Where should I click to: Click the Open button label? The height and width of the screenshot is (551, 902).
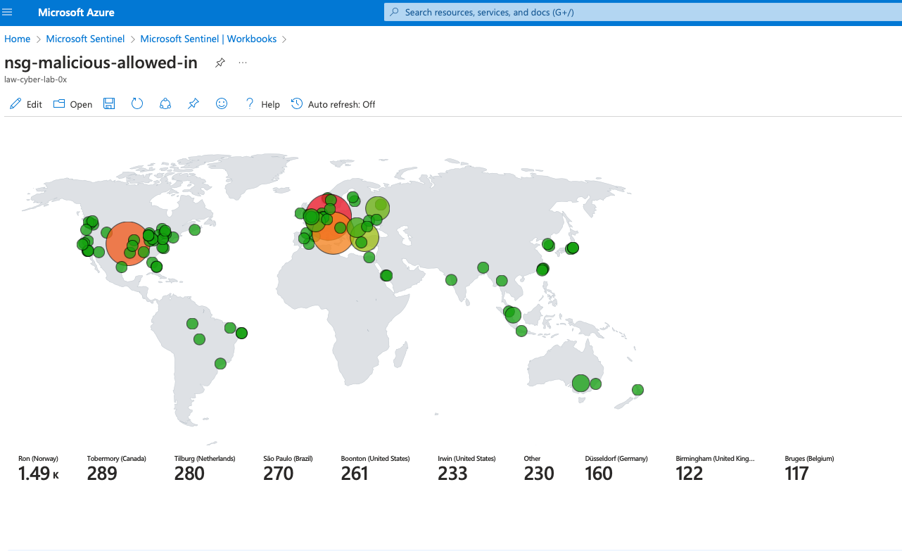click(x=81, y=104)
